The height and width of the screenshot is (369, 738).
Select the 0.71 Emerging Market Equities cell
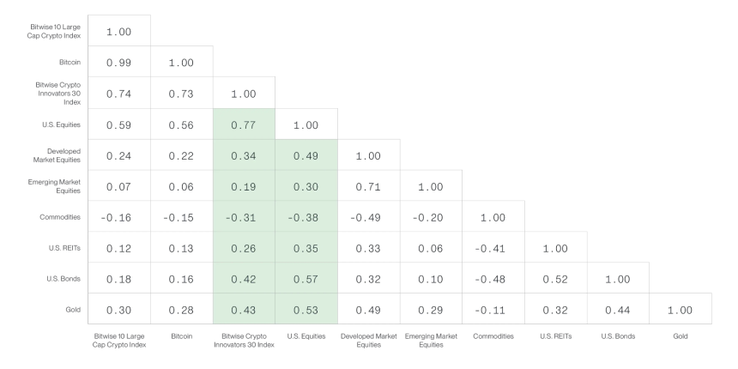[x=368, y=186]
